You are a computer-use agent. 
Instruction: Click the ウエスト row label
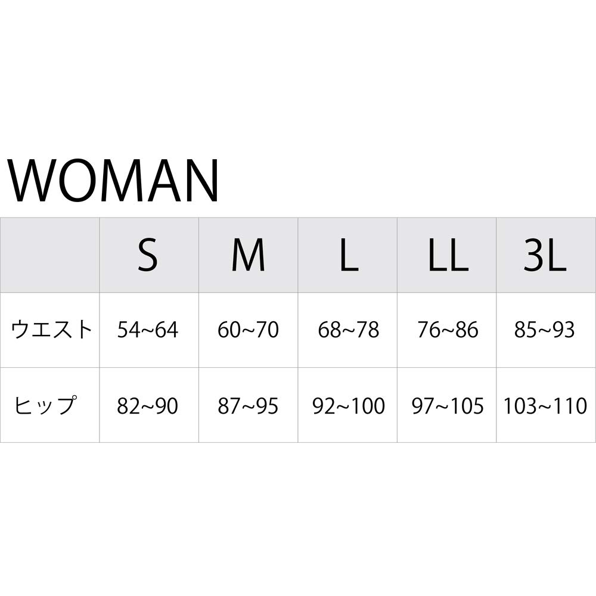point(52,330)
